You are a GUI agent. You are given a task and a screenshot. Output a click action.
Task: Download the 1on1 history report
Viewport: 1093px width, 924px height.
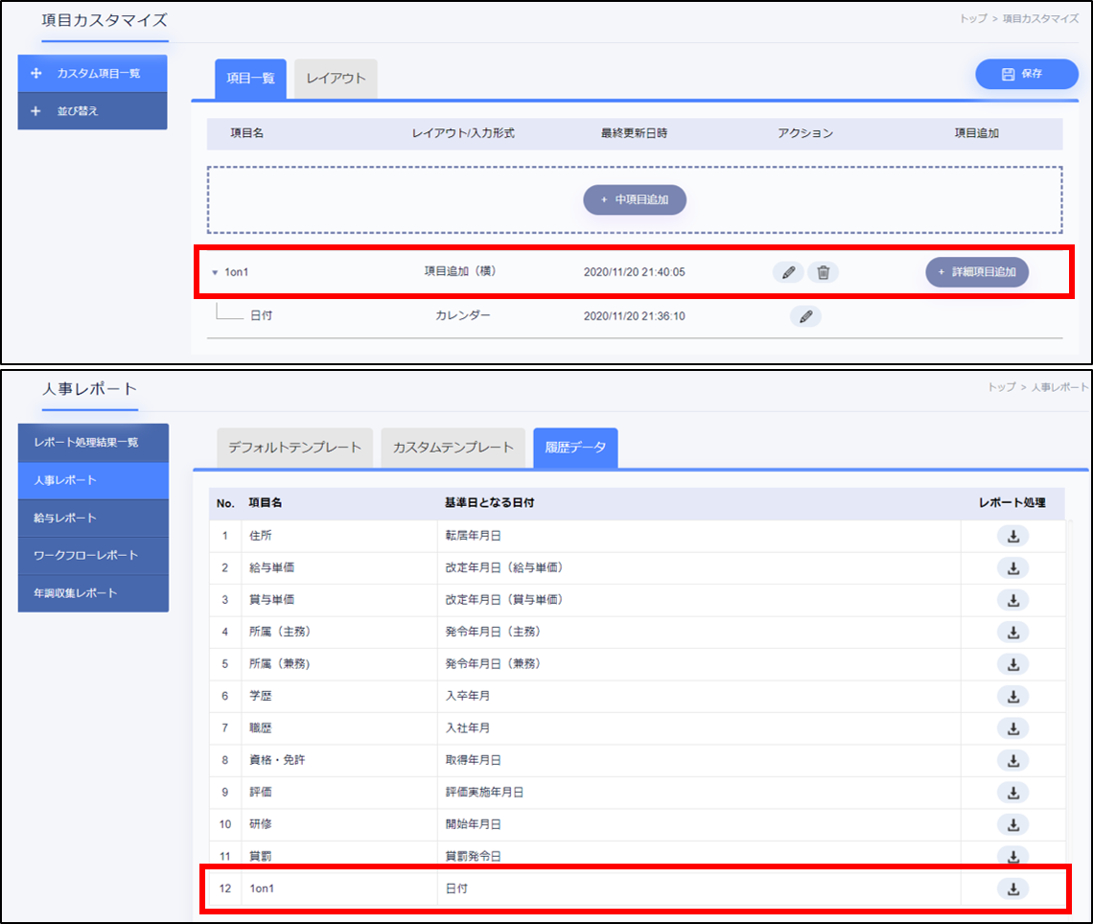click(x=1012, y=889)
